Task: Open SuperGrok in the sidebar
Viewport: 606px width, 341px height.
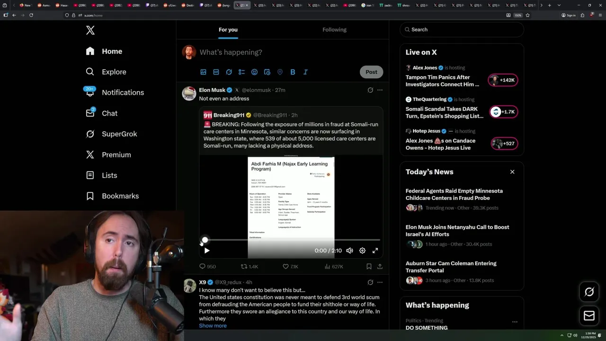Action: (111, 134)
